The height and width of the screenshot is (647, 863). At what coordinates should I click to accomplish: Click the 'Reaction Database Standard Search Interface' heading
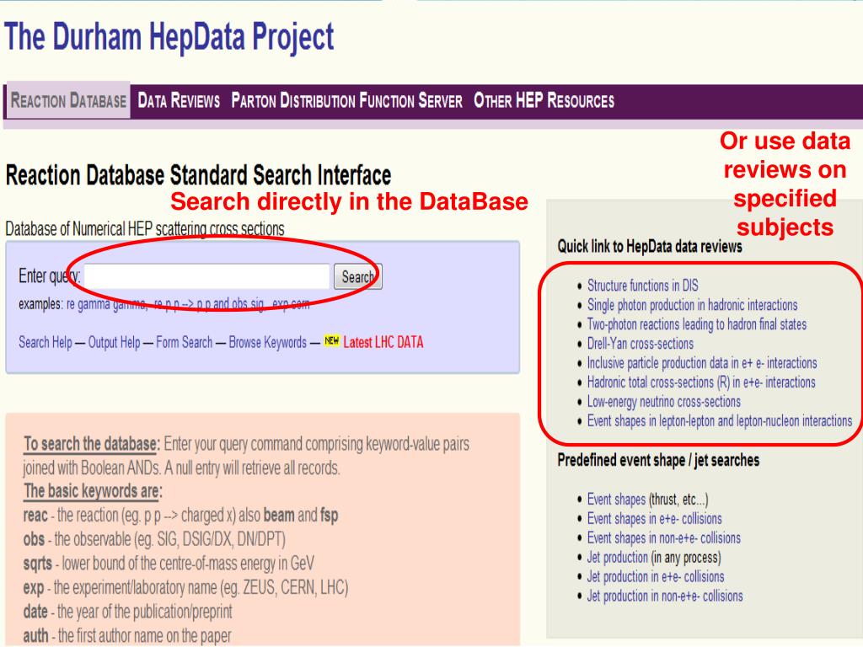pos(198,175)
